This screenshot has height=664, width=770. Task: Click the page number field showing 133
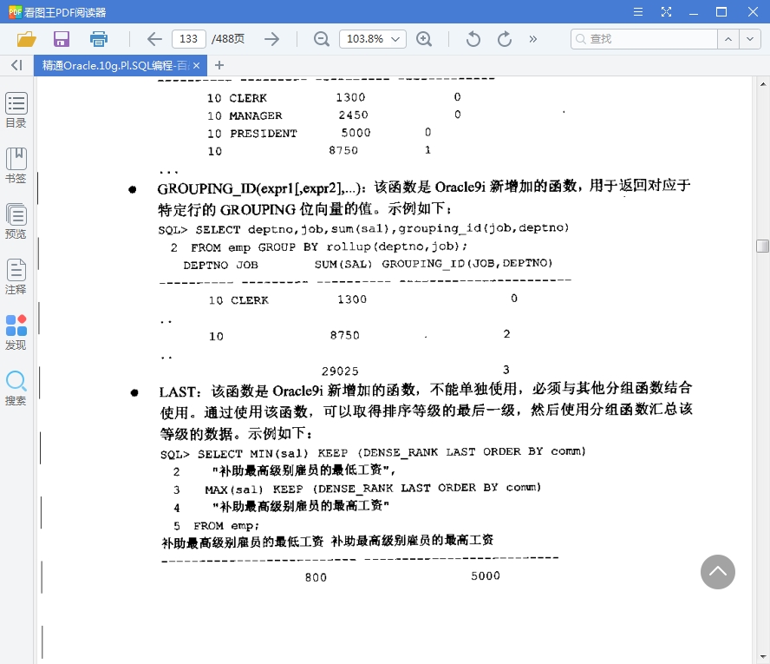188,39
